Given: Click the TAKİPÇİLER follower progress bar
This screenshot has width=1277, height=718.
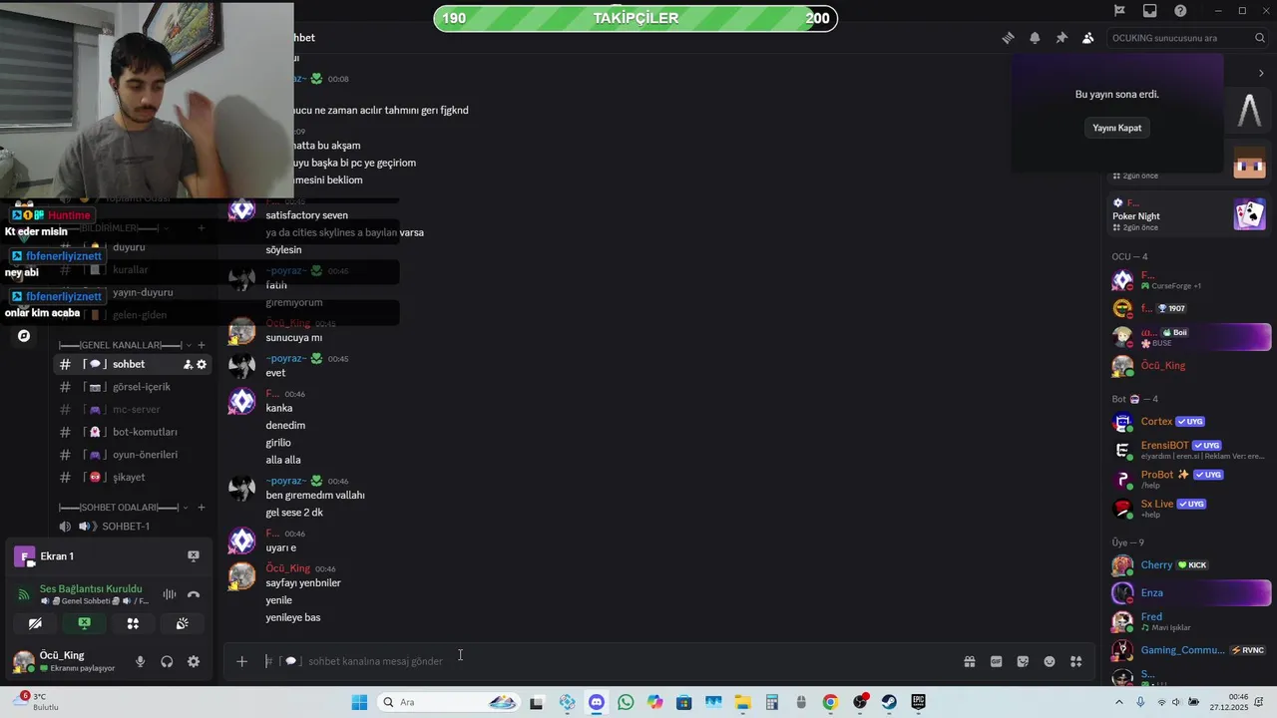Looking at the screenshot, I should [x=636, y=18].
